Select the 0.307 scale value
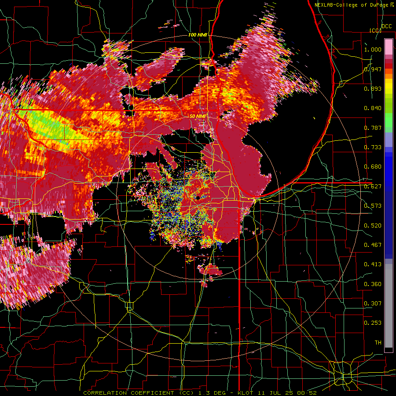The image size is (396, 396). pyautogui.click(x=373, y=304)
